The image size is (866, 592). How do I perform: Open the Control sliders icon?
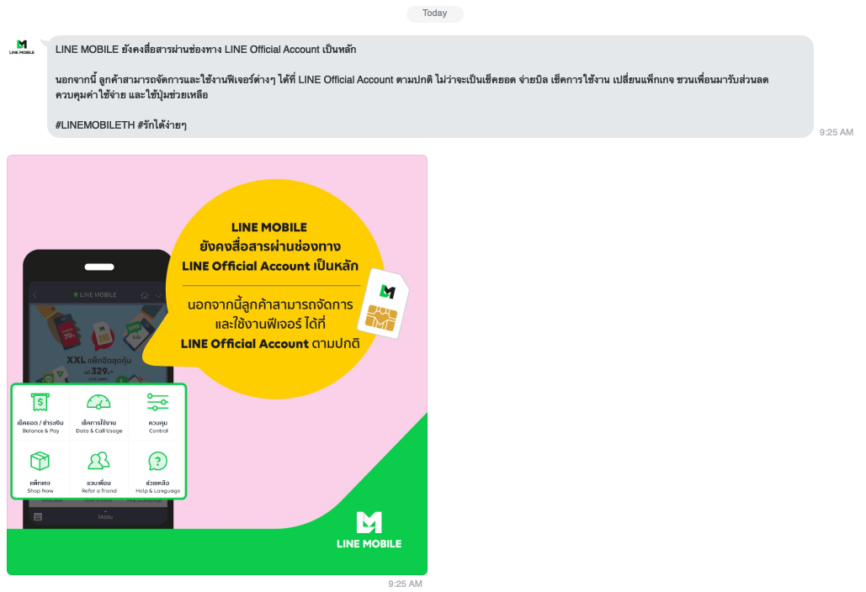click(x=157, y=403)
